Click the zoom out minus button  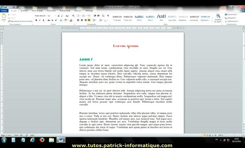tap(225, 135)
